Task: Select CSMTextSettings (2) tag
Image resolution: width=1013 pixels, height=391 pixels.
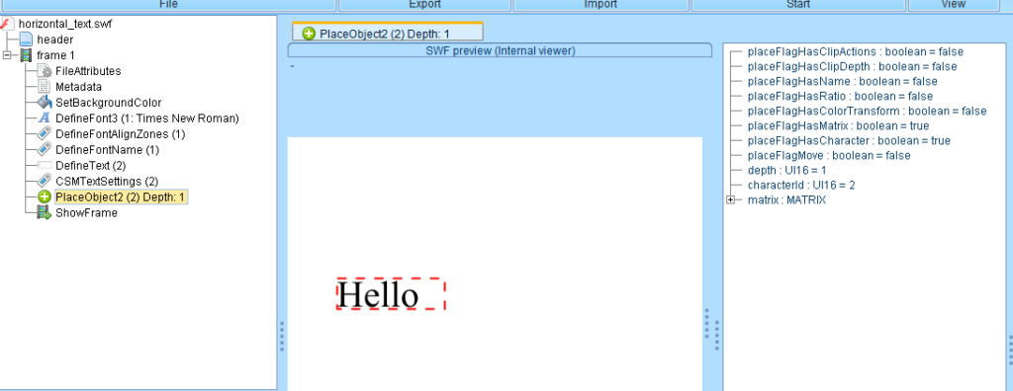Action: [107, 182]
